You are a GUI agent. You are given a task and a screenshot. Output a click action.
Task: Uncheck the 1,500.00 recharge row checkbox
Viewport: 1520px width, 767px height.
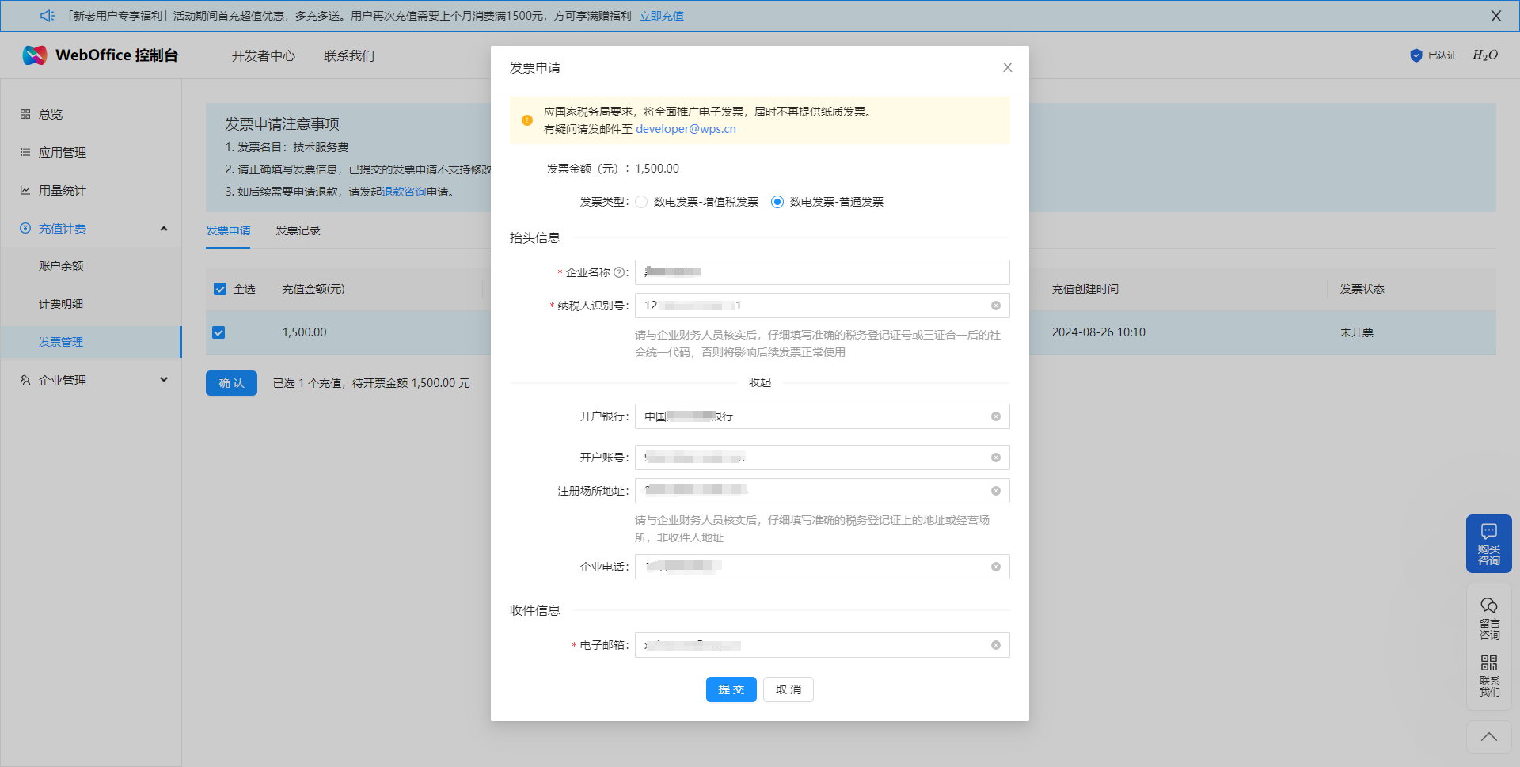coord(218,332)
